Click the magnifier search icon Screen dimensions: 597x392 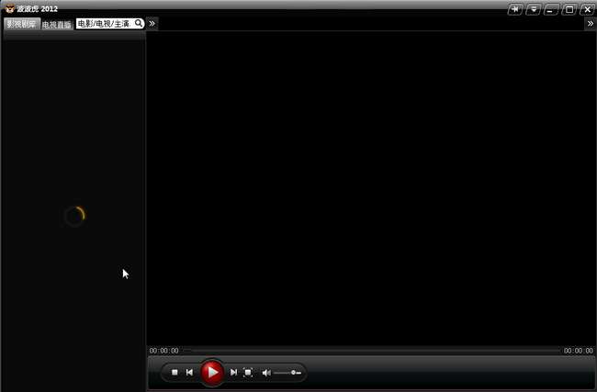[139, 23]
